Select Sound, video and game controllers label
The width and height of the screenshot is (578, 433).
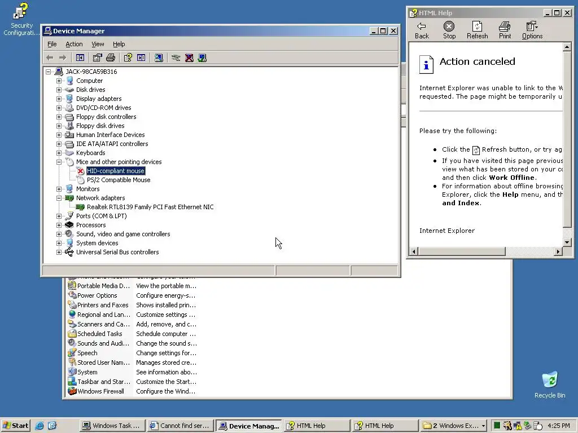123,234
